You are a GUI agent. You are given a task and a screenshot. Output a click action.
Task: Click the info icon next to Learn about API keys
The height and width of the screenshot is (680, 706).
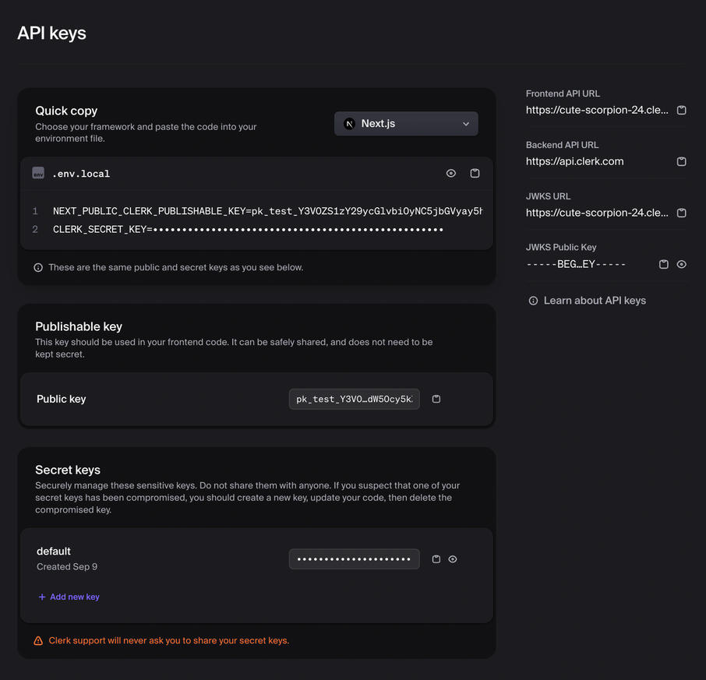[532, 300]
